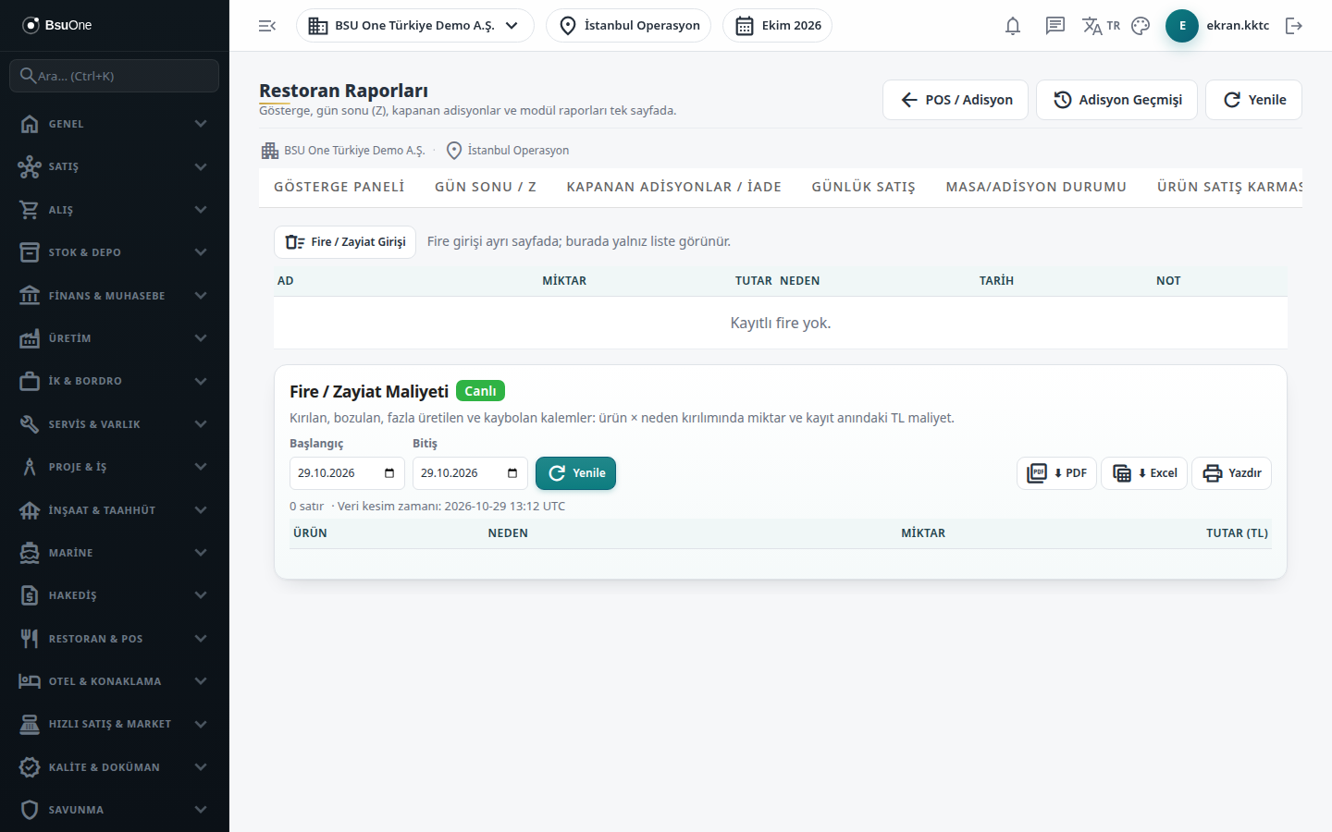Click the Otel & Konaklama bed icon
Screen dimensions: 1332x832
(x=30, y=681)
